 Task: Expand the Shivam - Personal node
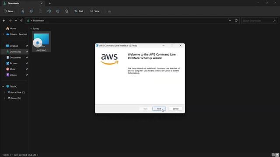[x=3, y=34]
